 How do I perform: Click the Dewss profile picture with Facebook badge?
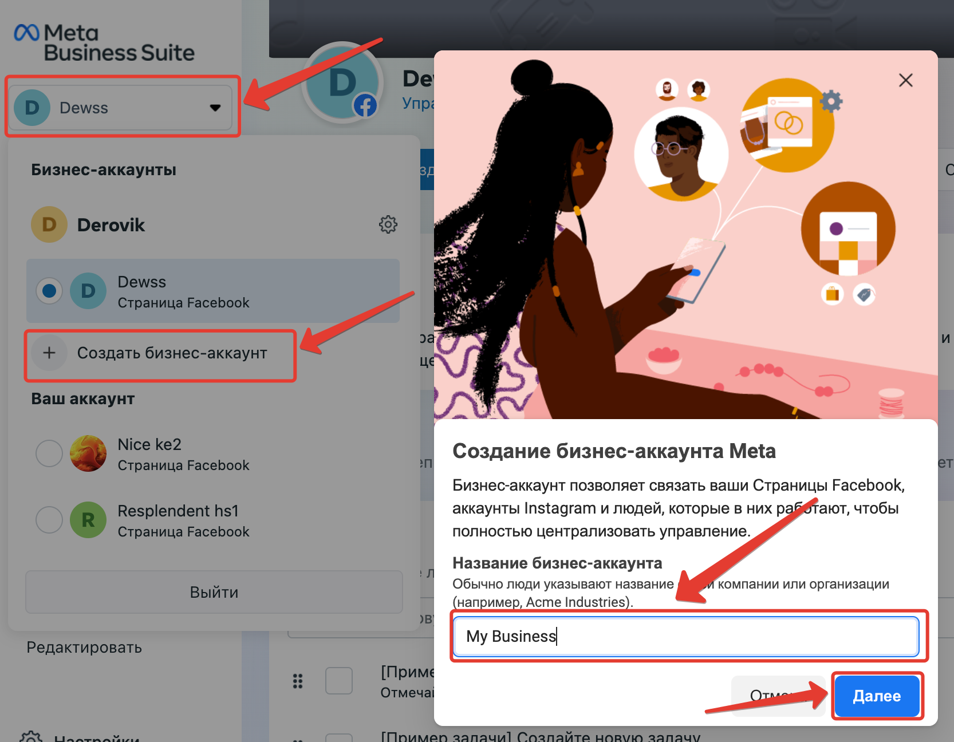point(342,83)
